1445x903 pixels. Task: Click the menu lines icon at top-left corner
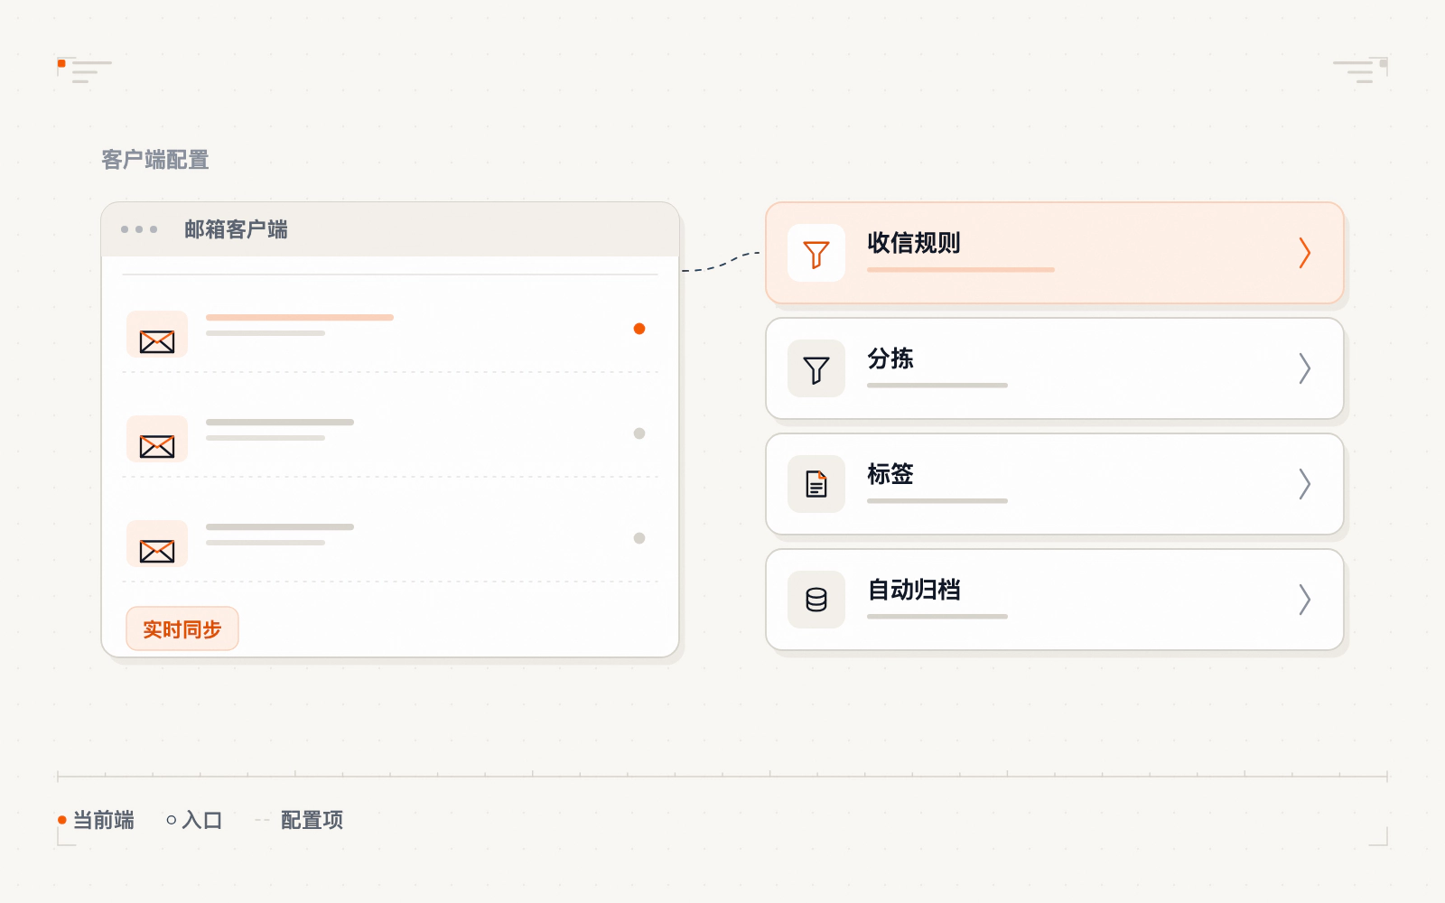pos(90,71)
